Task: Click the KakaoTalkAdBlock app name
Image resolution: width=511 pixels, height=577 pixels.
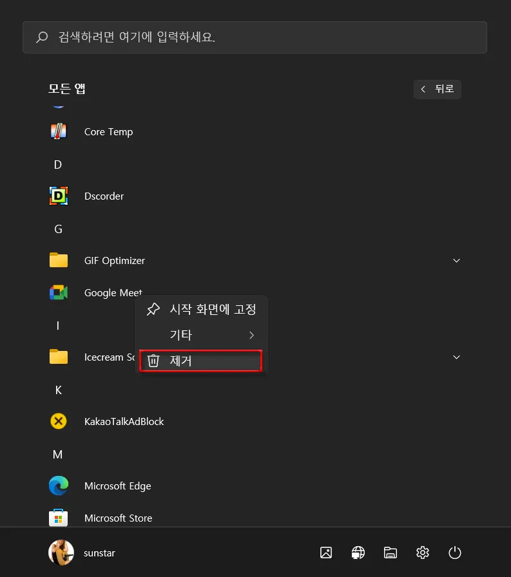Action: click(x=124, y=421)
